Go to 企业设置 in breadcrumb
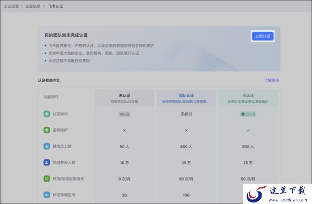Viewport: 312px width, 204px height. coord(11,6)
